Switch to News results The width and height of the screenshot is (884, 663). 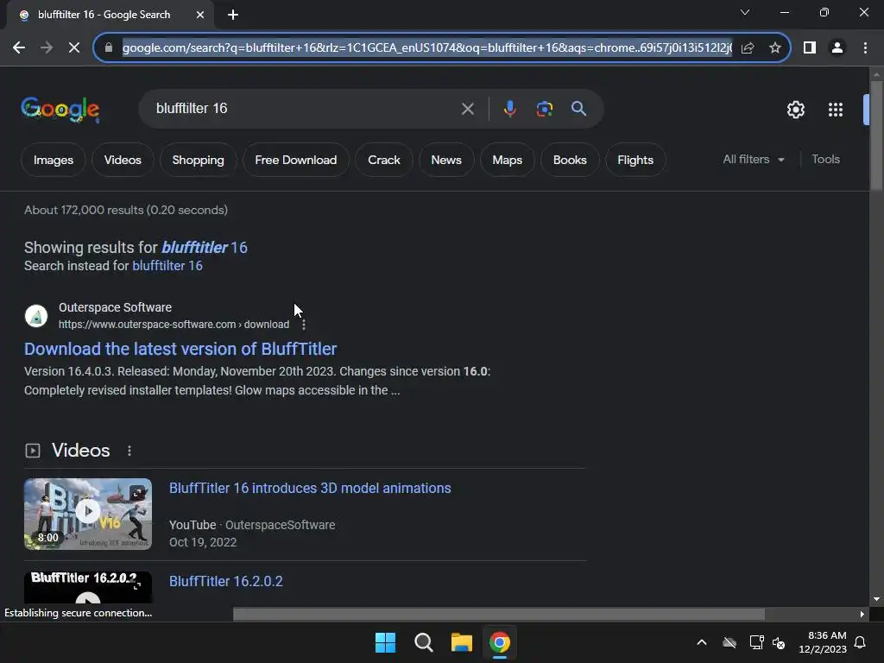coord(446,160)
